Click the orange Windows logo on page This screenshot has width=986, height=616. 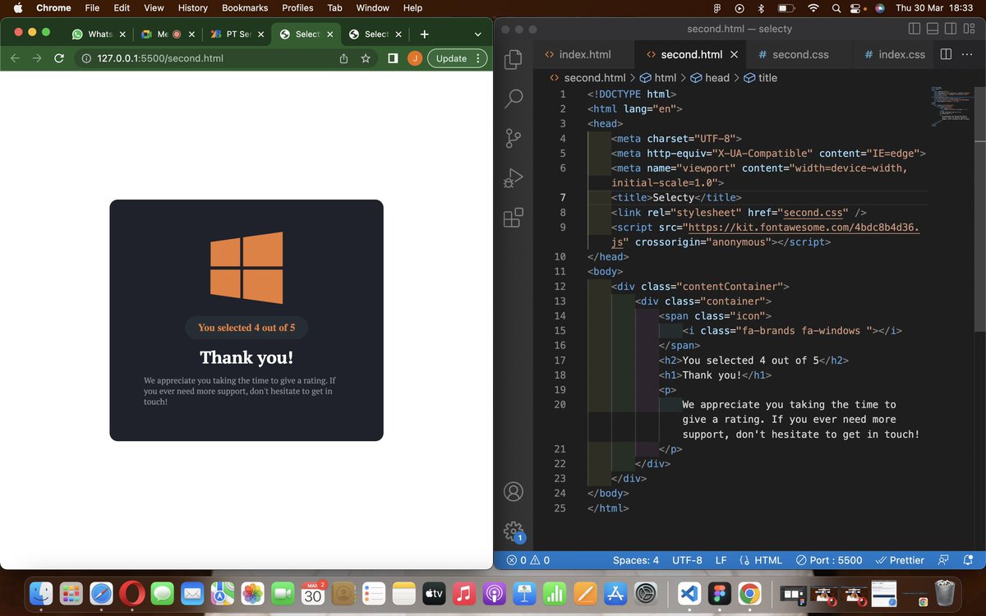246,268
